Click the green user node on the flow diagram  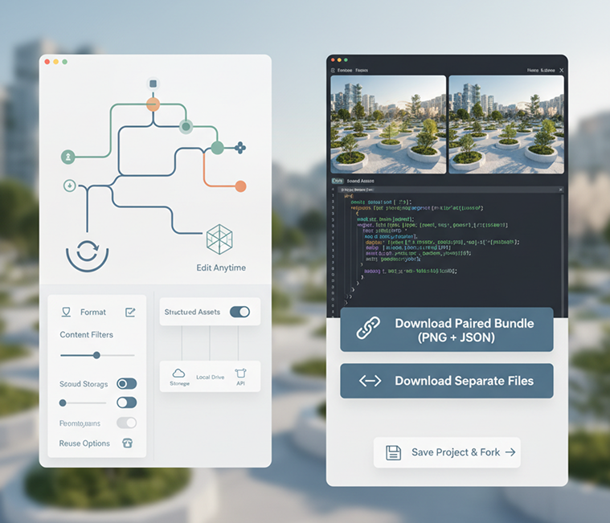point(68,157)
